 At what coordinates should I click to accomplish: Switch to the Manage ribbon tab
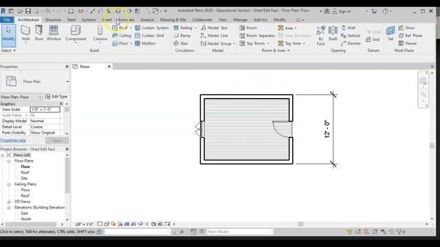pos(240,20)
